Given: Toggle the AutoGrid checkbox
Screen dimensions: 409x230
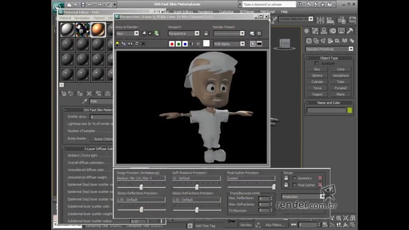Looking at the screenshot, I should click(316, 63).
